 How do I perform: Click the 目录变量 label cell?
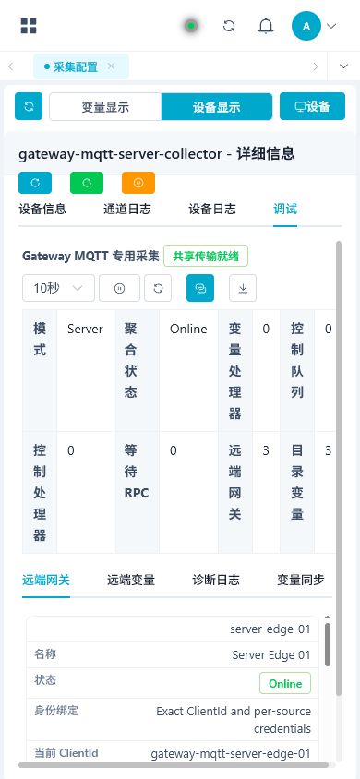(297, 492)
